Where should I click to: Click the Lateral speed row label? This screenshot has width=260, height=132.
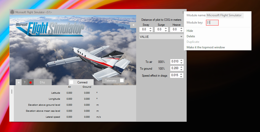[x=53, y=117]
